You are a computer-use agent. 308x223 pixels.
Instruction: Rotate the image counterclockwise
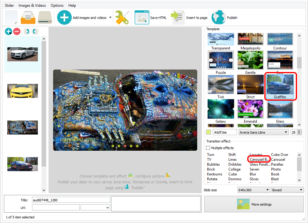coord(26,31)
